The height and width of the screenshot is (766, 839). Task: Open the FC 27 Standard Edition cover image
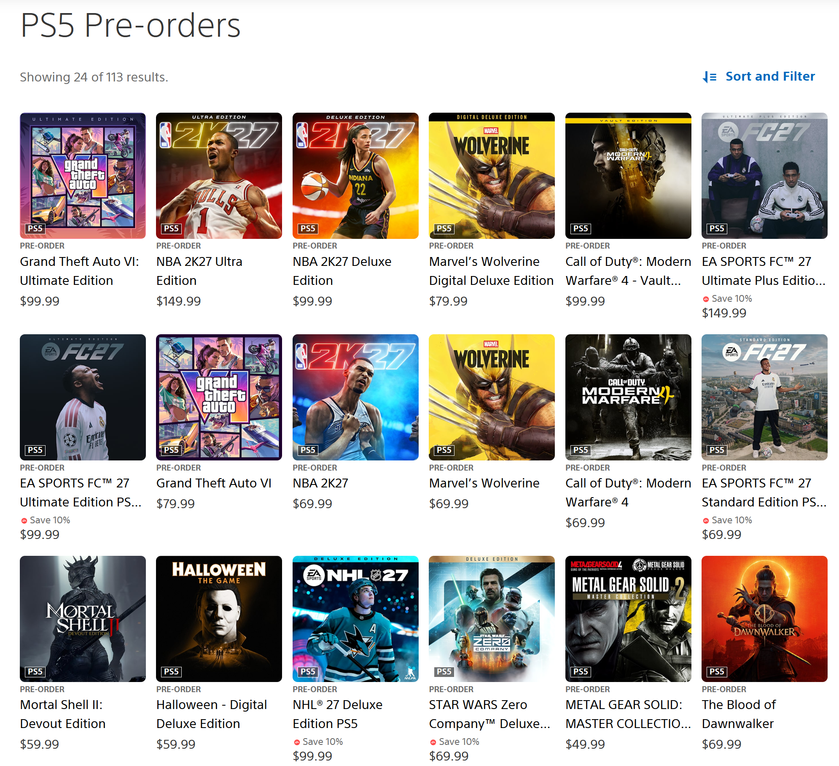[x=764, y=397]
